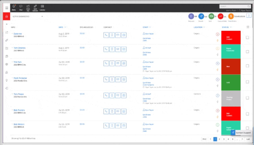The image size is (254, 145).
Task: Open Ryan Taylor user profile link
Action: coord(245,10)
